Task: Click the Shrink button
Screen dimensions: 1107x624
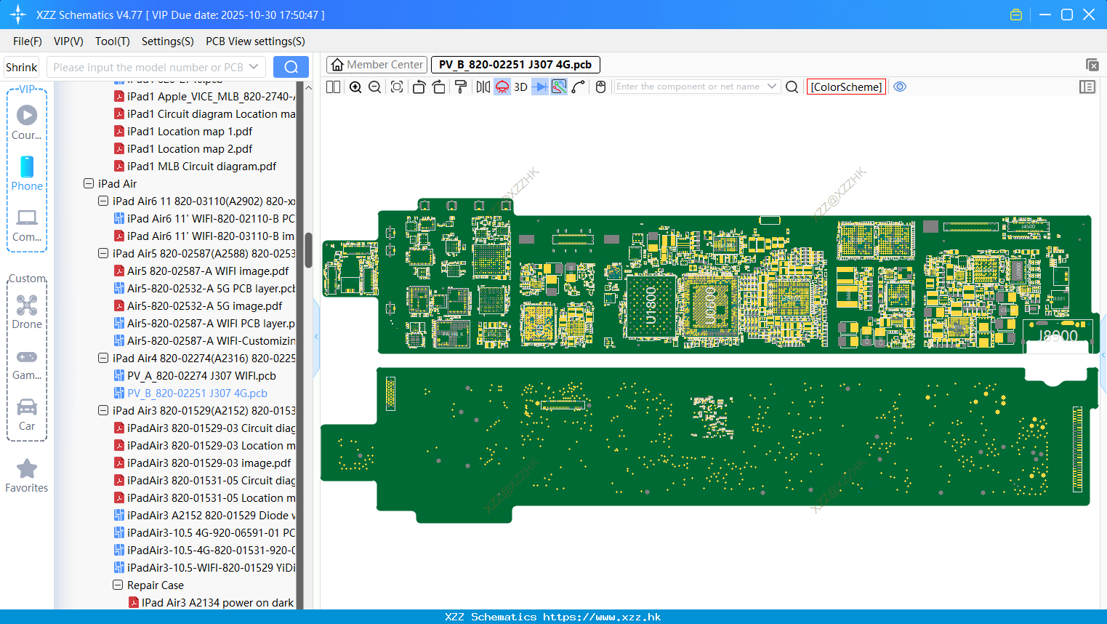Action: coord(21,67)
